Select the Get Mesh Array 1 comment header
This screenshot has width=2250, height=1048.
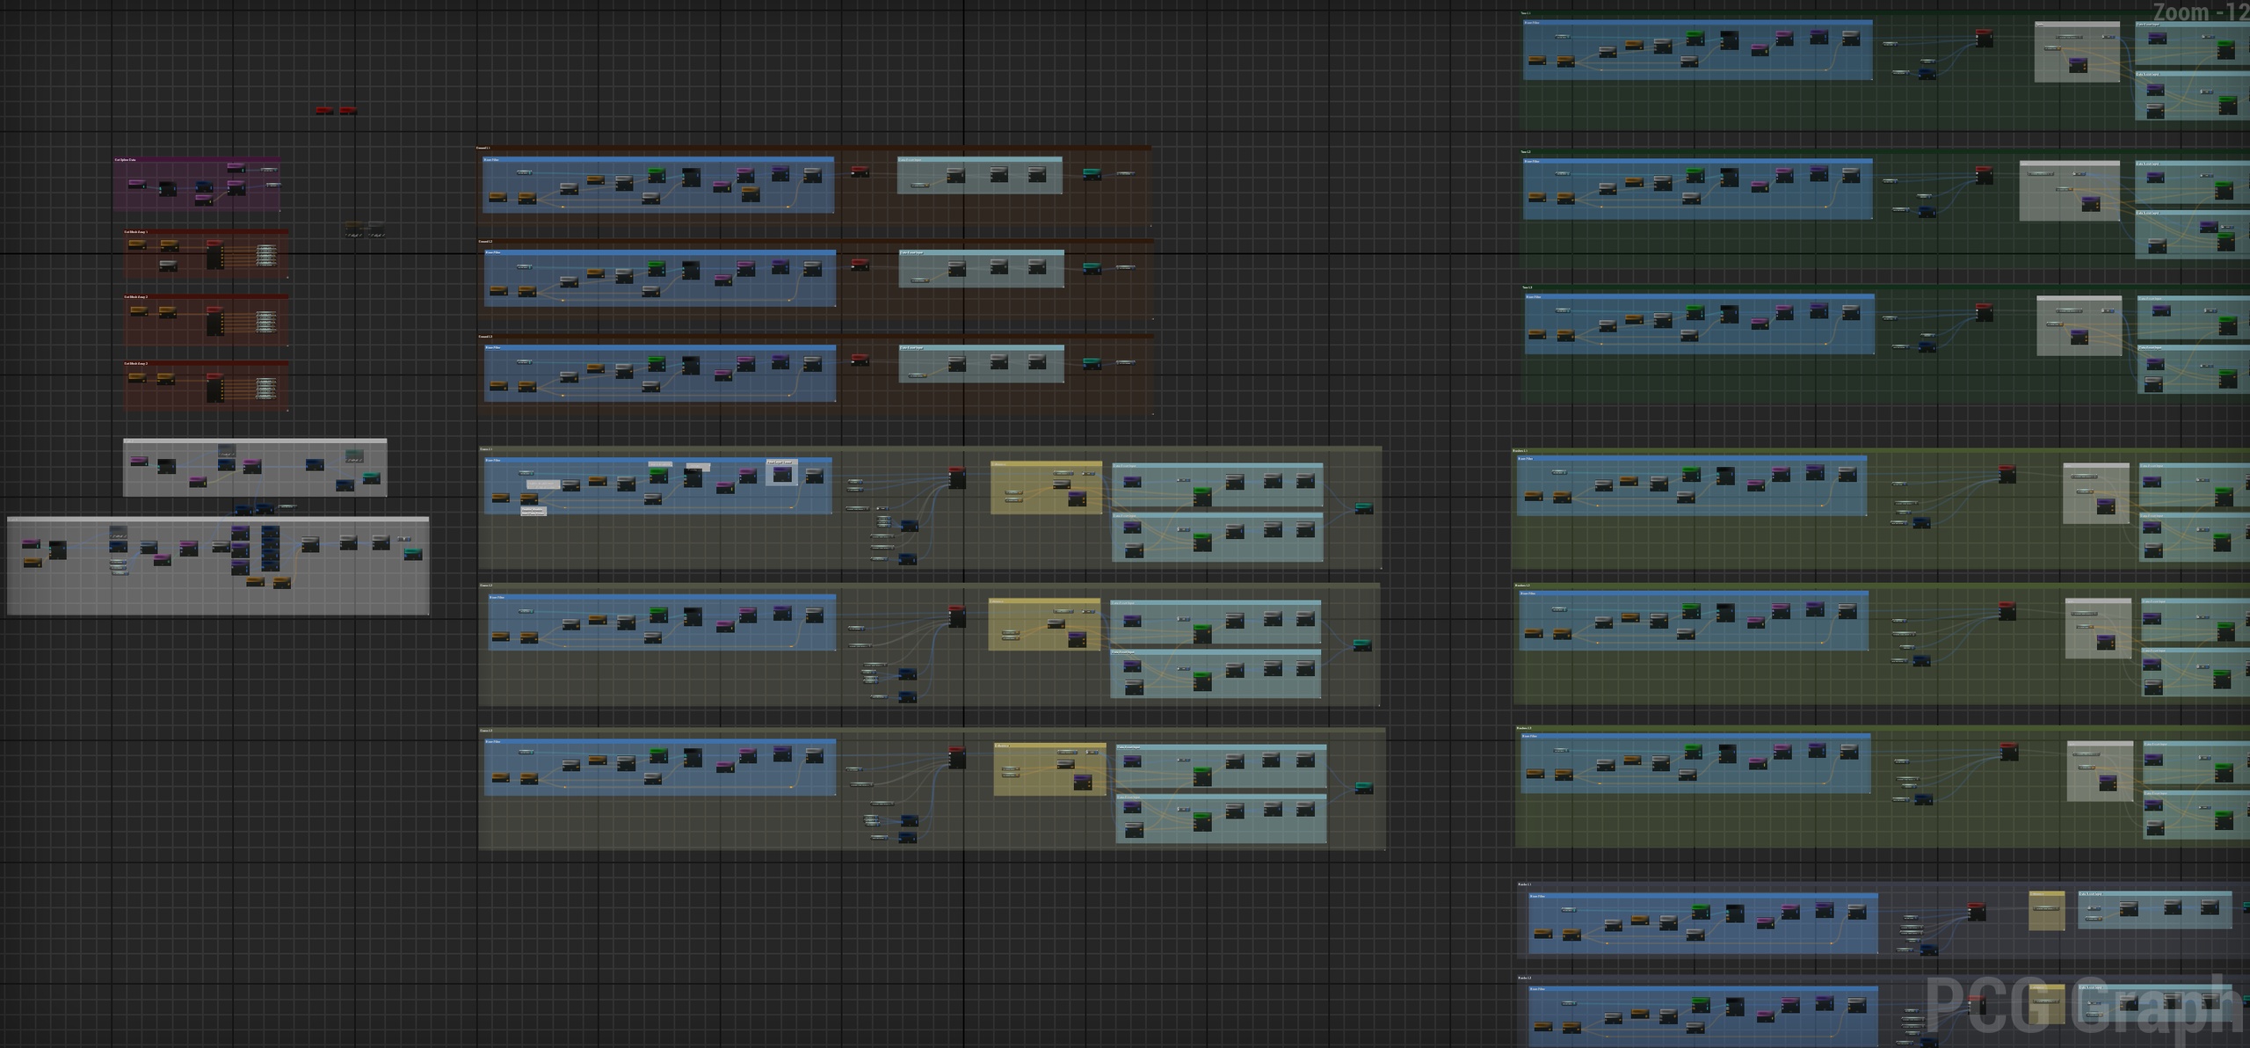(x=206, y=232)
